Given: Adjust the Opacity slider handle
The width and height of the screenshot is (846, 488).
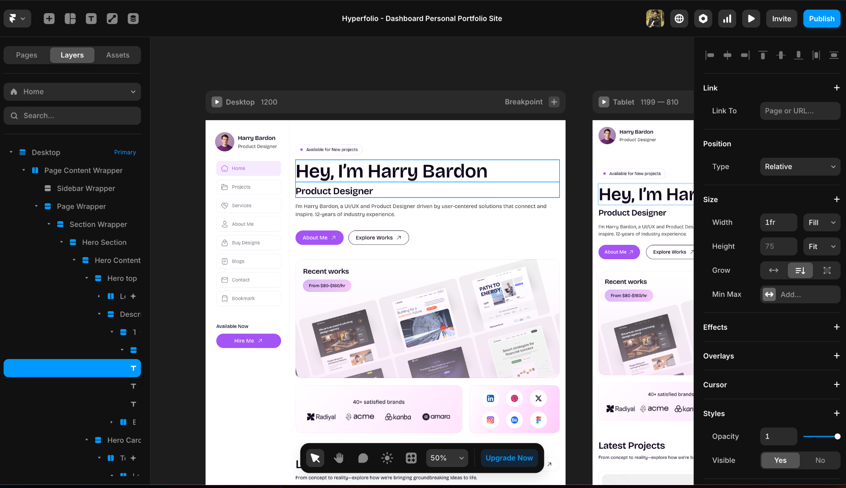Looking at the screenshot, I should click(x=837, y=436).
